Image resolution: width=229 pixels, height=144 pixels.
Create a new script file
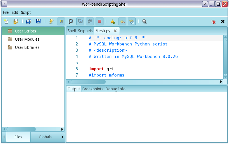(6, 21)
